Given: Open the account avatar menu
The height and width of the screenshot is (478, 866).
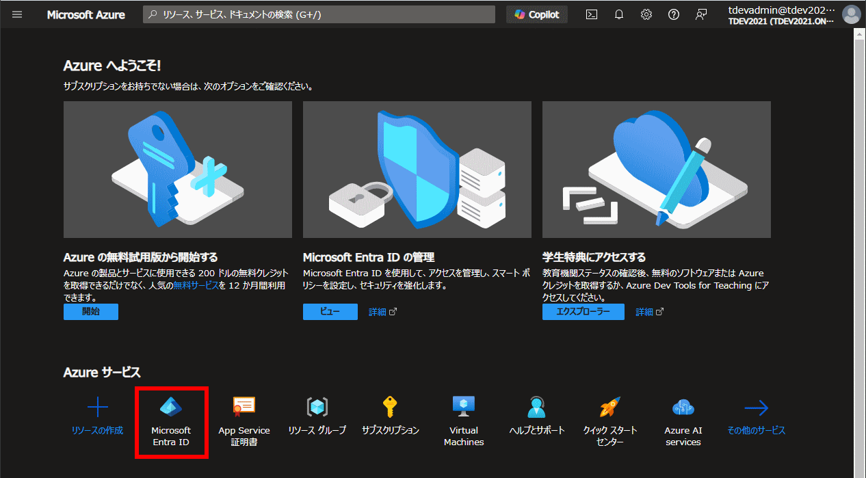Looking at the screenshot, I should pyautogui.click(x=851, y=14).
